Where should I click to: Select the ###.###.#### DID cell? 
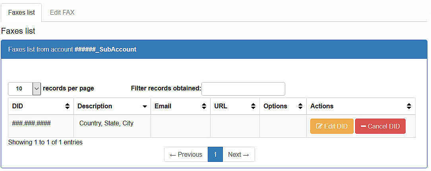tap(41, 126)
